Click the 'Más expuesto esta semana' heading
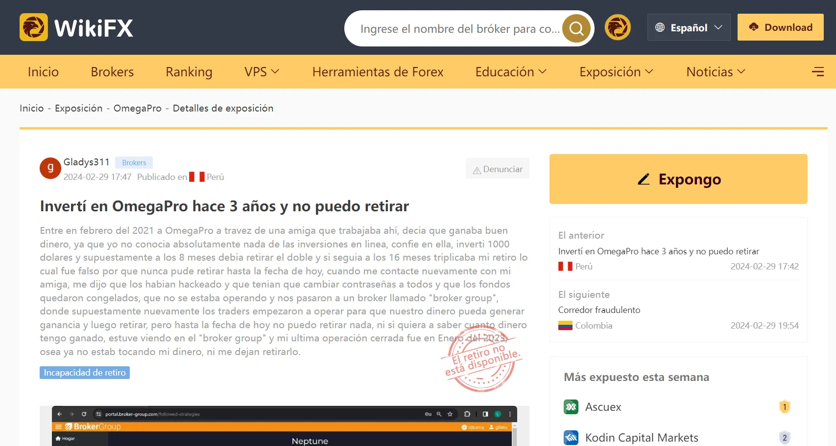The image size is (836, 446). point(637,377)
